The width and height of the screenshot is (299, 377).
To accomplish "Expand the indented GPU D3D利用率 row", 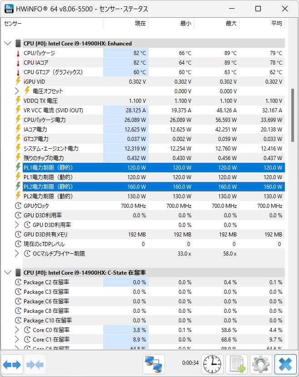I will click(x=16, y=225).
